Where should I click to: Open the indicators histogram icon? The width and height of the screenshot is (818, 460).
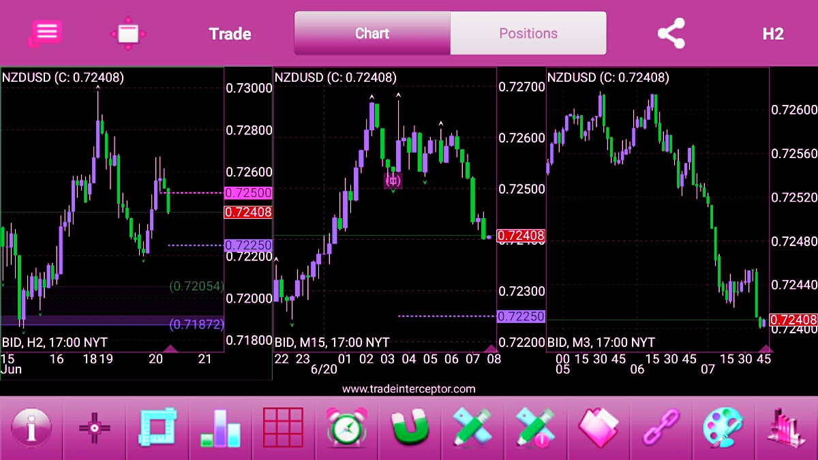785,429
